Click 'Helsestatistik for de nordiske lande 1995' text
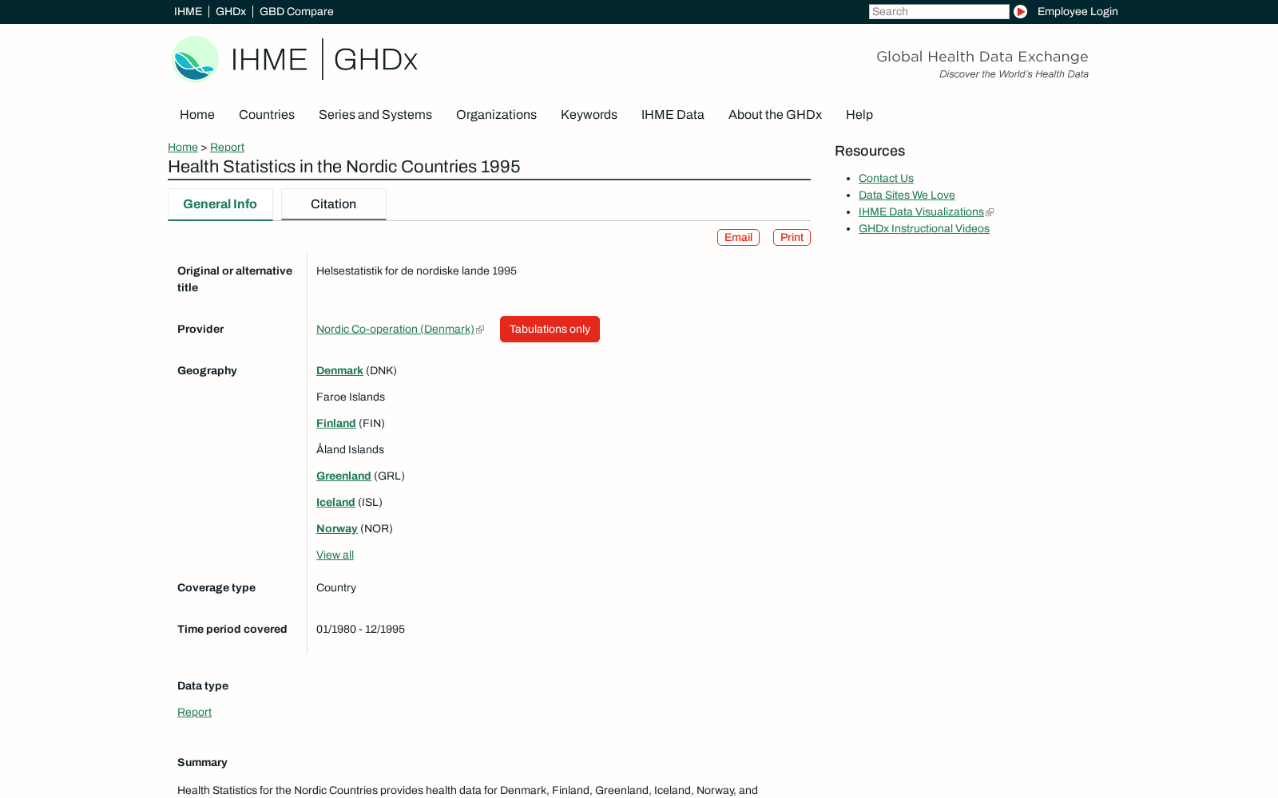This screenshot has height=798, width=1278. [416, 271]
